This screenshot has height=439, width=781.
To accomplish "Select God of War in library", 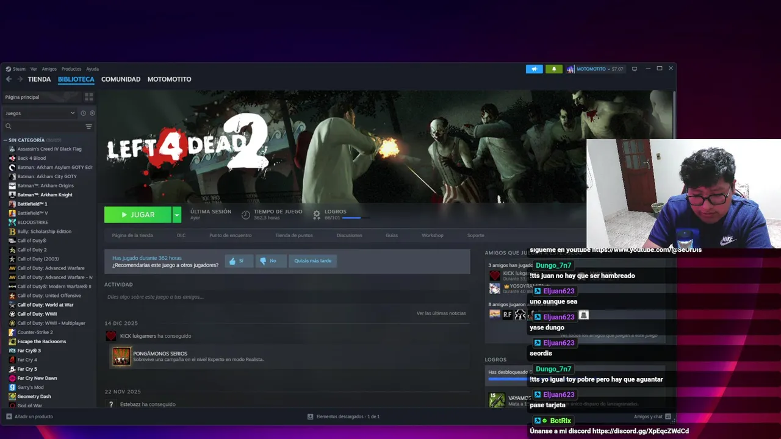I will 29,405.
